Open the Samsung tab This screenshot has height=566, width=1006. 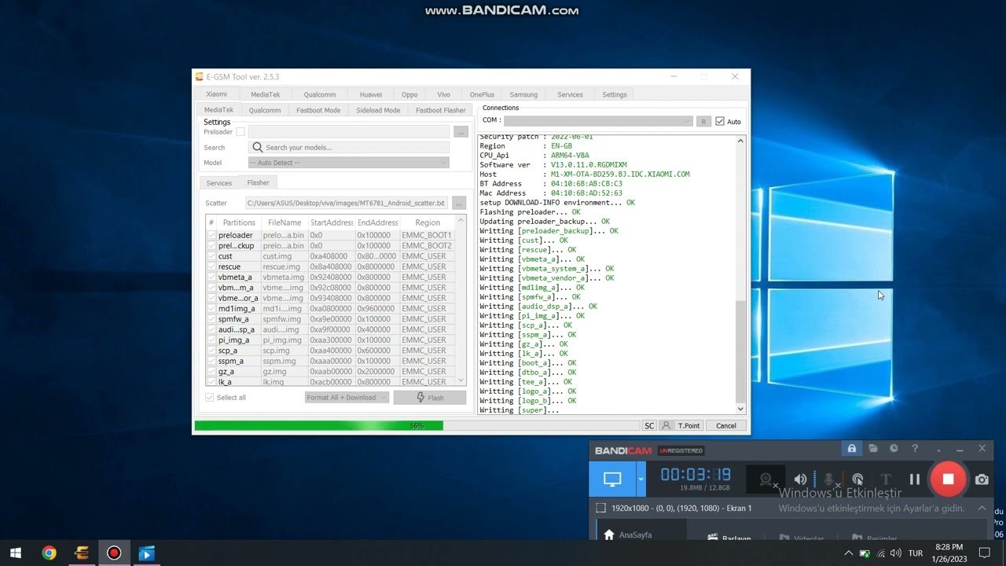click(523, 94)
